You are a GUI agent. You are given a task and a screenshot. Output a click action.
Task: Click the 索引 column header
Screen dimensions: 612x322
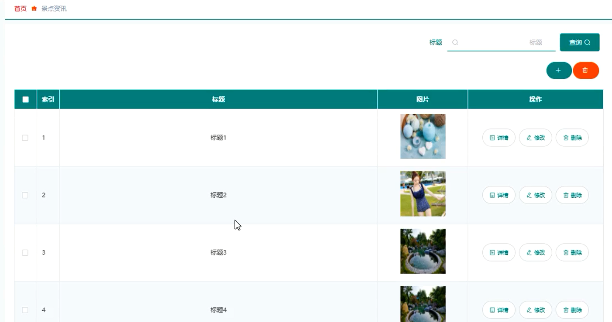coord(48,99)
